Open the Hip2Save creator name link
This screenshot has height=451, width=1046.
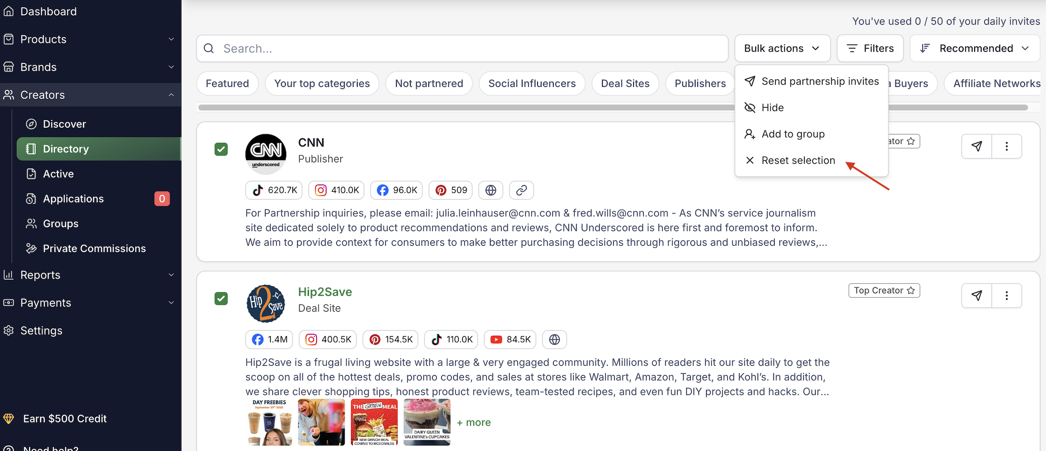[325, 292]
